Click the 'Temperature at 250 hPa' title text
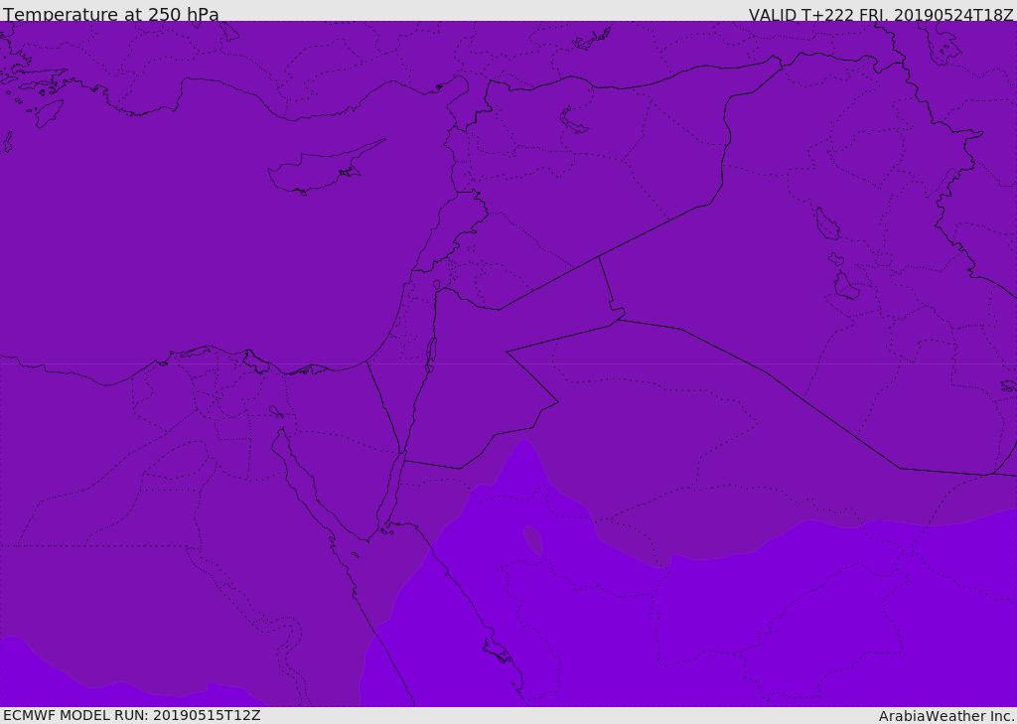 click(111, 14)
